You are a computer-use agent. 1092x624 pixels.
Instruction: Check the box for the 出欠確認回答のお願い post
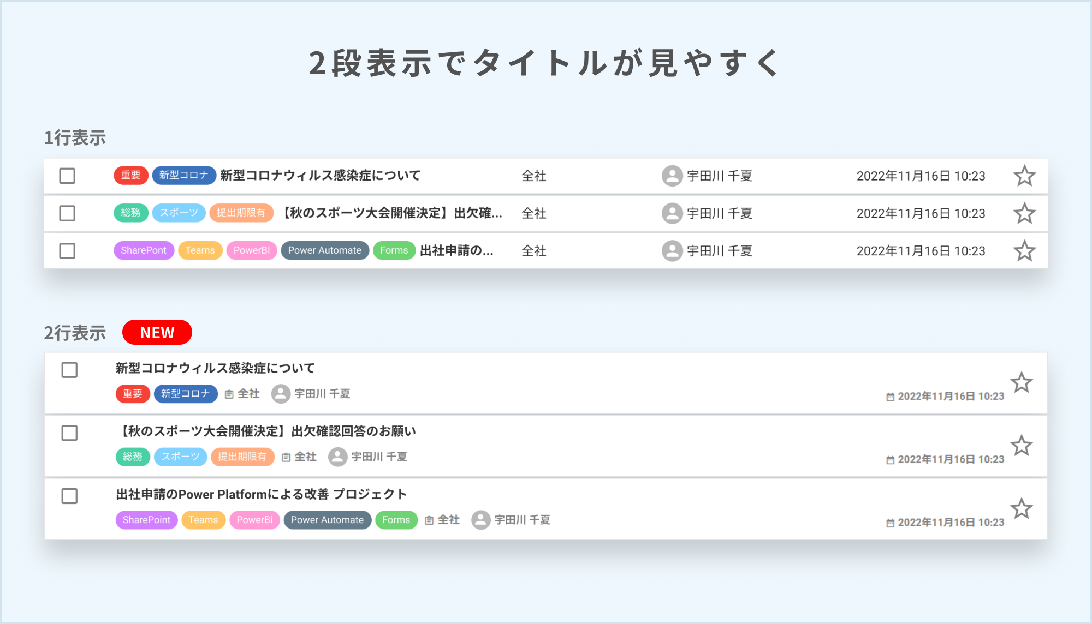[69, 433]
